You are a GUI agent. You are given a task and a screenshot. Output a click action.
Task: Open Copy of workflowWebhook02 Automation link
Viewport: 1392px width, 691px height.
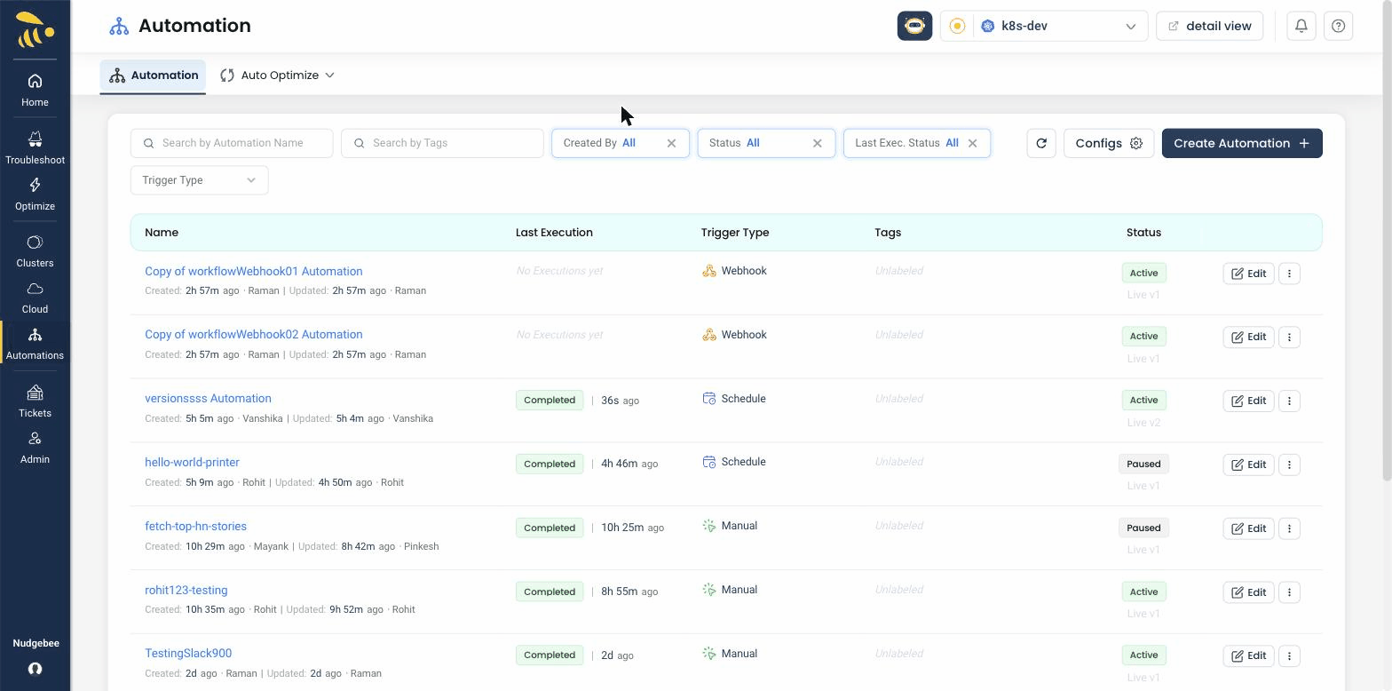(253, 335)
